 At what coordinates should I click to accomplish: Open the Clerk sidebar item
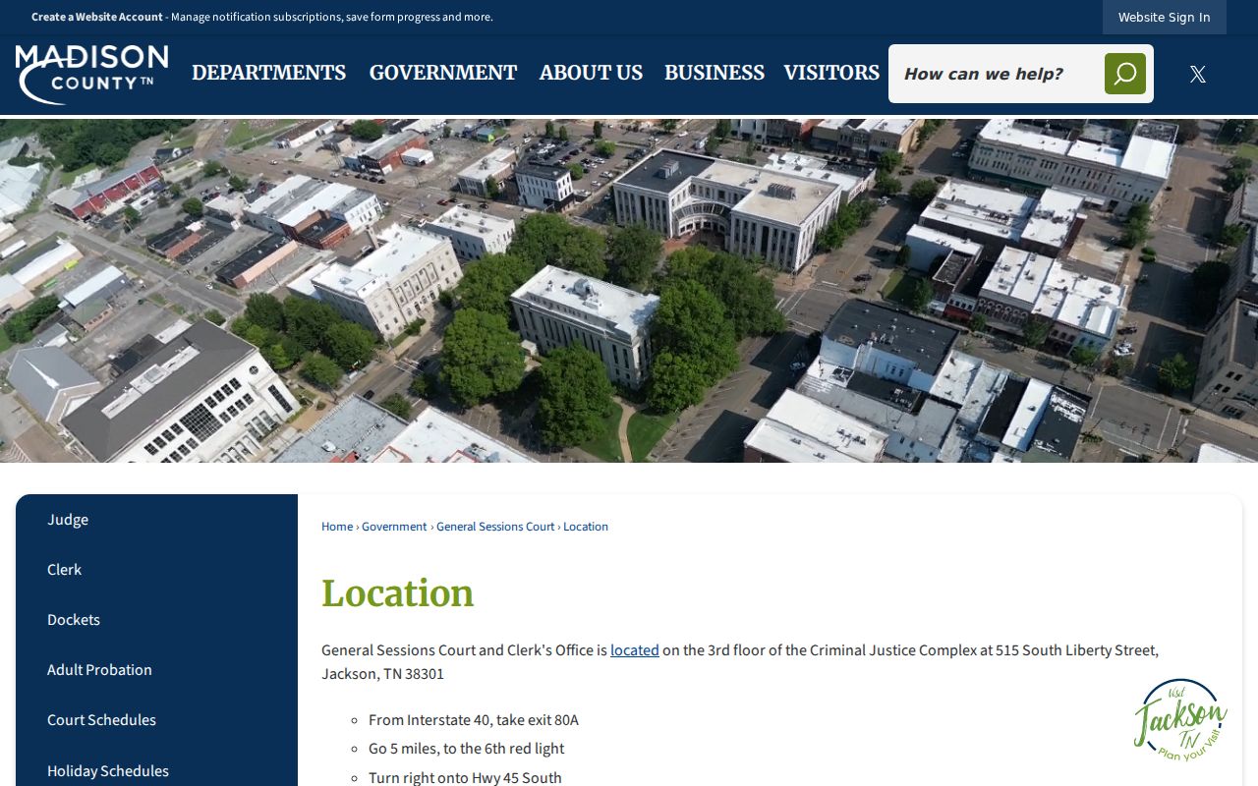pyautogui.click(x=157, y=570)
